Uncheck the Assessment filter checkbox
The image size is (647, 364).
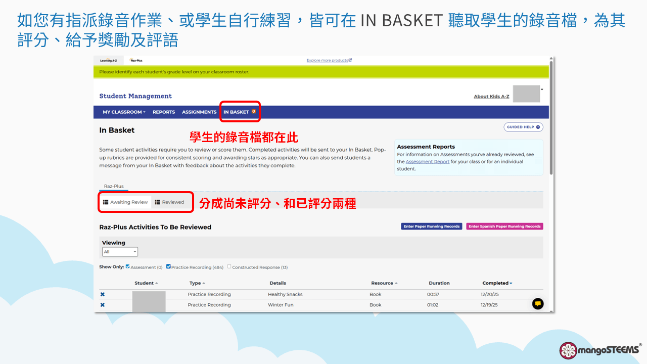coord(128,266)
